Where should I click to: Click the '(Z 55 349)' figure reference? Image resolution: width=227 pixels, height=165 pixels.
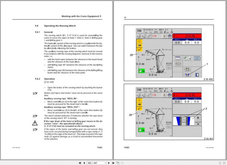coord(49,82)
